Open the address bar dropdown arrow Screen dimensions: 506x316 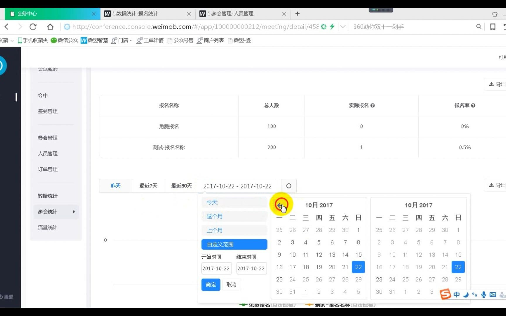(343, 27)
